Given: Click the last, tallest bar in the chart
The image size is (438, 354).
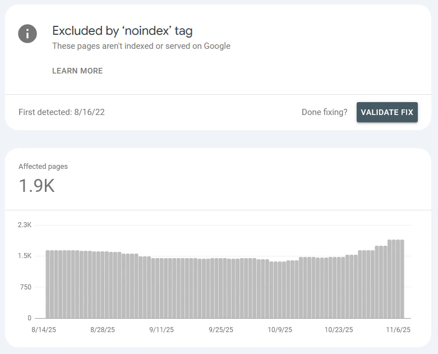Looking at the screenshot, I should coord(402,279).
